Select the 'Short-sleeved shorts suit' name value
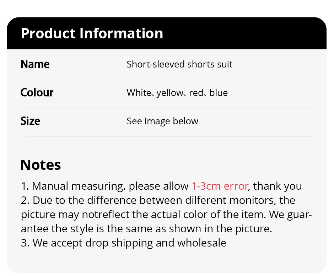 coord(179,64)
